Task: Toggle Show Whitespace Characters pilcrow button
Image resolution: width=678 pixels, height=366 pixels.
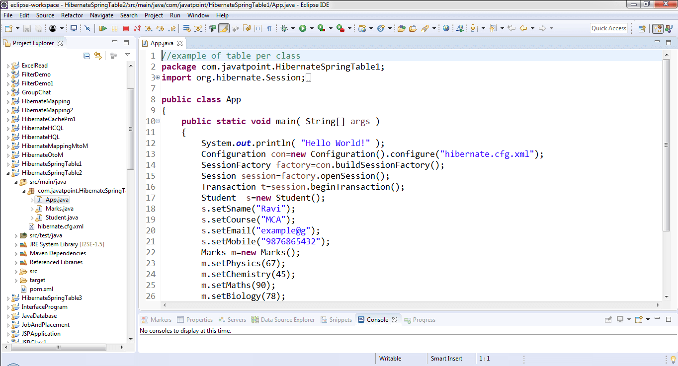Action: pos(269,28)
